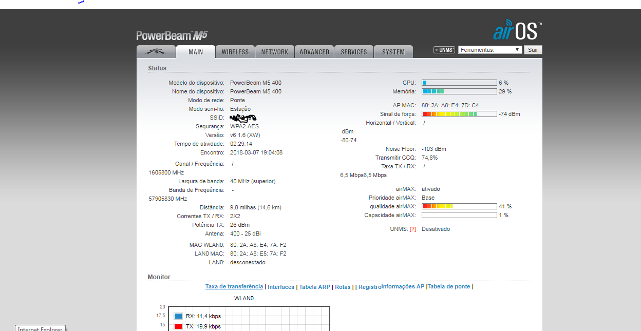Switch to the WIRELESS tab
The width and height of the screenshot is (641, 331).
pos(235,52)
